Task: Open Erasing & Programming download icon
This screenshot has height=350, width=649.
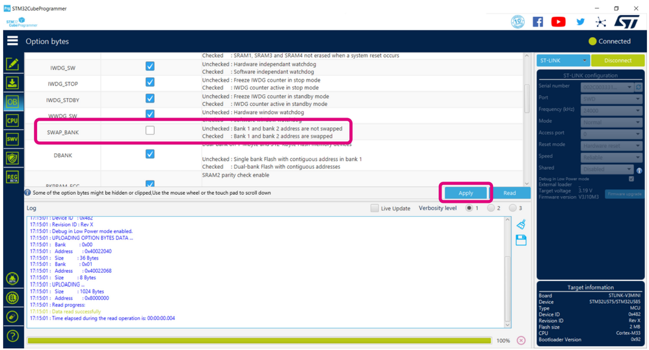Action: pyautogui.click(x=12, y=83)
